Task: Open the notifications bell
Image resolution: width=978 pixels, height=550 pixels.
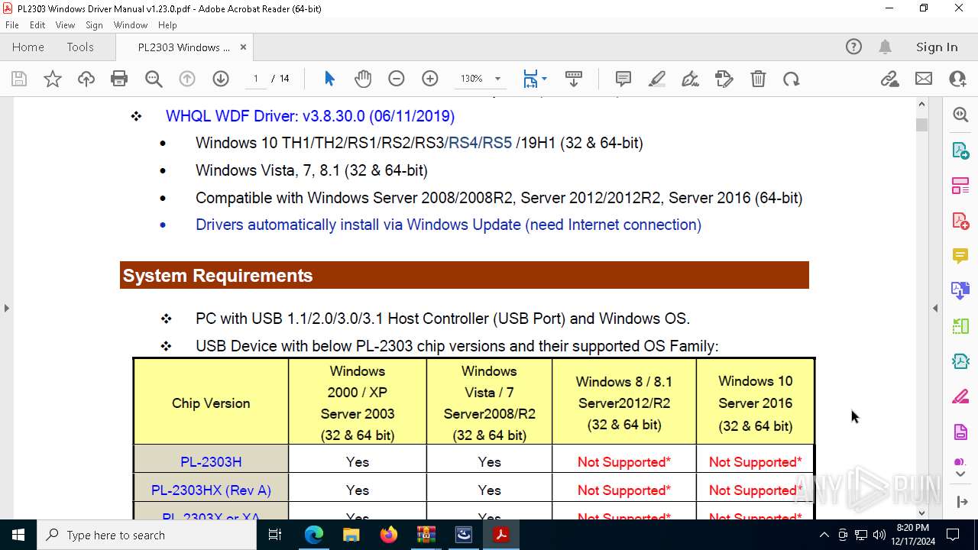Action: [885, 47]
